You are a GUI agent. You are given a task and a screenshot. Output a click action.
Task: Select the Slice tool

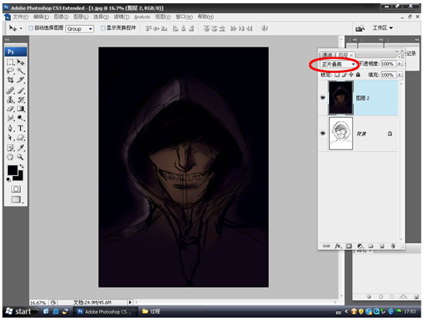tap(21, 80)
